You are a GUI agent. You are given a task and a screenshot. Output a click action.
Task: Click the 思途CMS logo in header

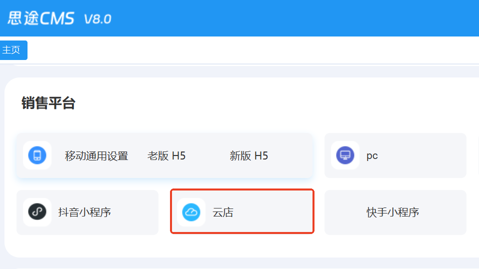pos(41,18)
